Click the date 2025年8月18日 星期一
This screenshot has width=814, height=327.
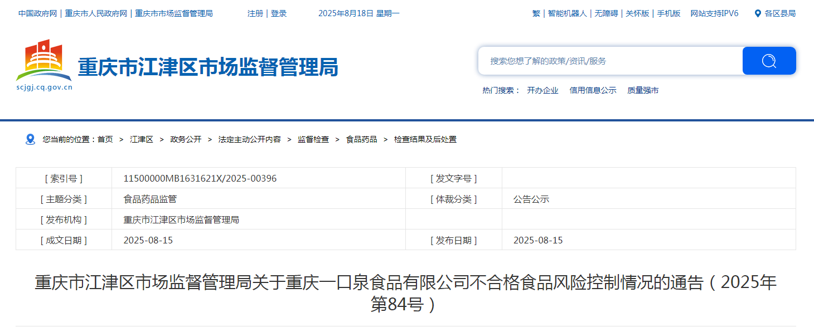pyautogui.click(x=359, y=13)
